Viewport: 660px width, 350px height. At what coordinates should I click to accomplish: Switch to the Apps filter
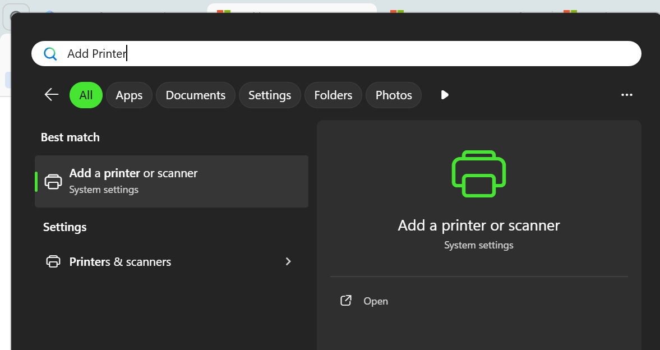point(129,95)
